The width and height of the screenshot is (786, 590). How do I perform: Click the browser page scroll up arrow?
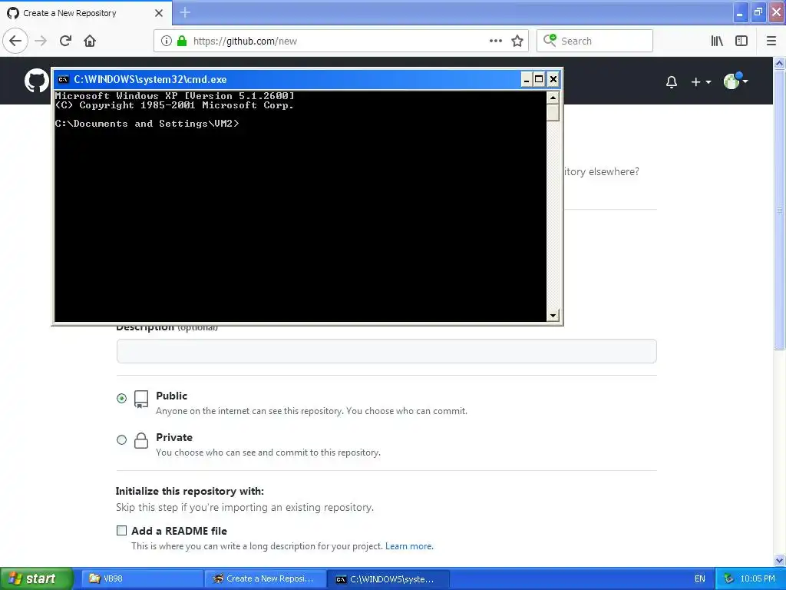click(x=779, y=63)
